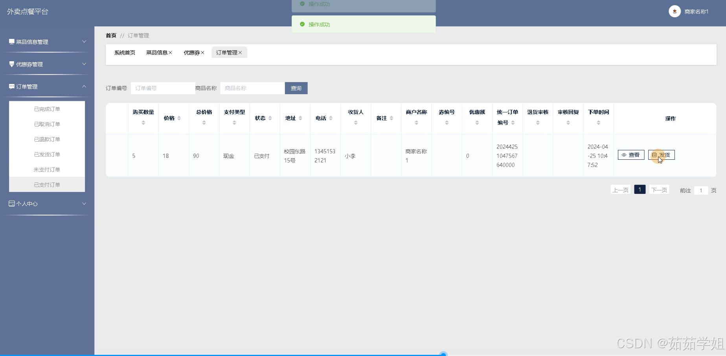Focus the 订单编号 input field
Image resolution: width=726 pixels, height=356 pixels.
point(163,88)
